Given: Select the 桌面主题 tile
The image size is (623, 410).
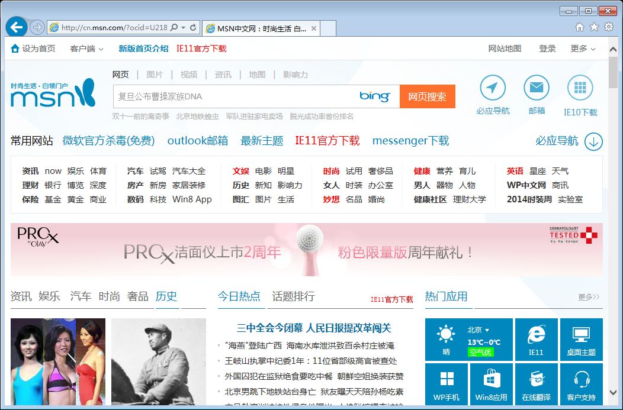Looking at the screenshot, I should click(x=581, y=340).
